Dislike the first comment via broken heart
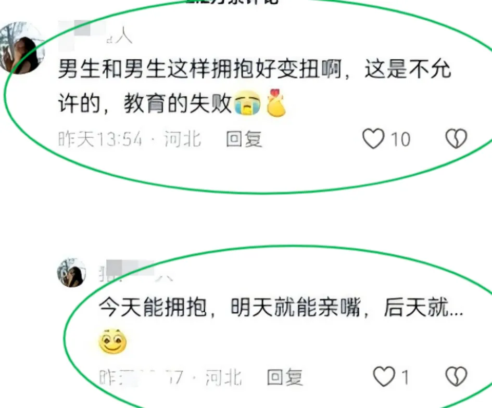The width and height of the screenshot is (492, 408). [x=456, y=138]
